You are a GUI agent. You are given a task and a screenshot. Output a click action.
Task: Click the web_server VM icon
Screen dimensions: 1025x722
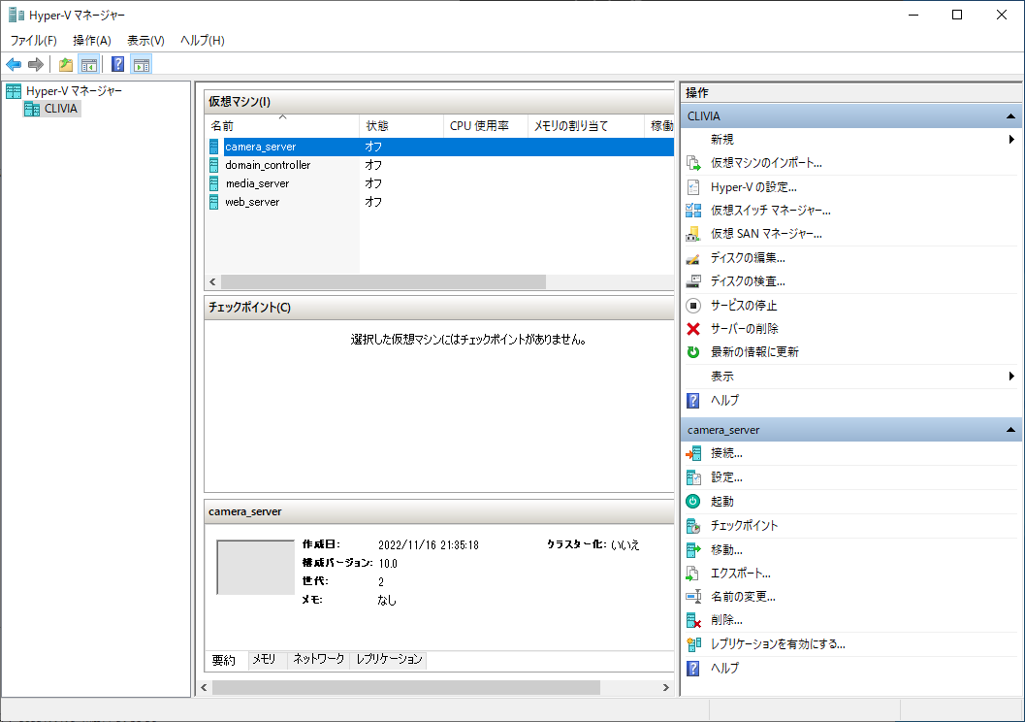[213, 202]
